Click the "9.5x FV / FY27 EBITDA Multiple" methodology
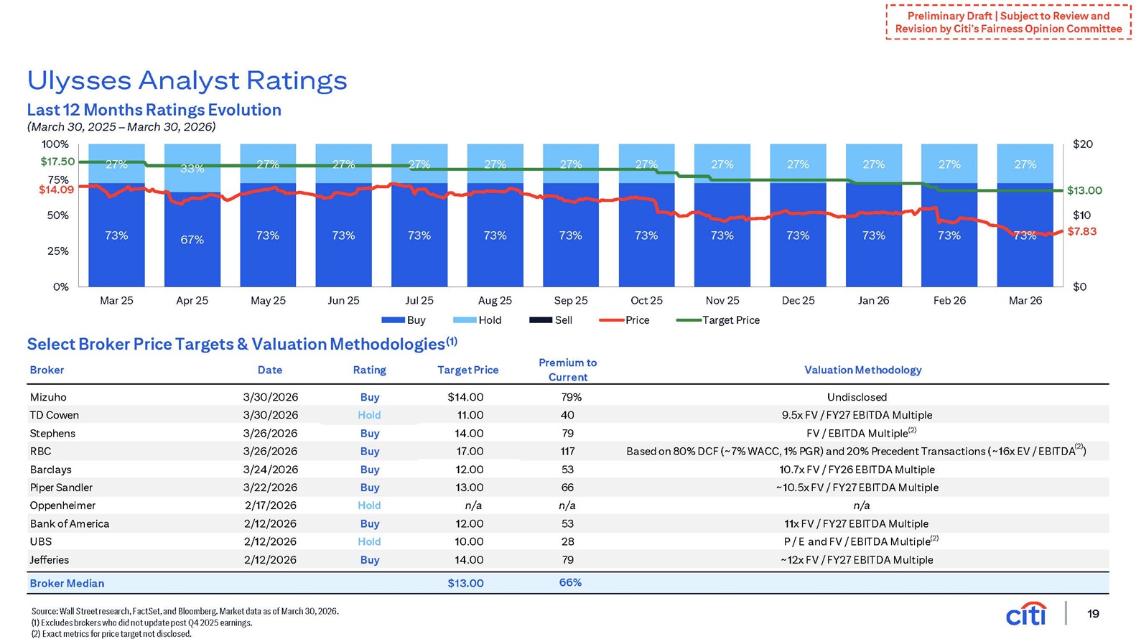 (x=857, y=415)
